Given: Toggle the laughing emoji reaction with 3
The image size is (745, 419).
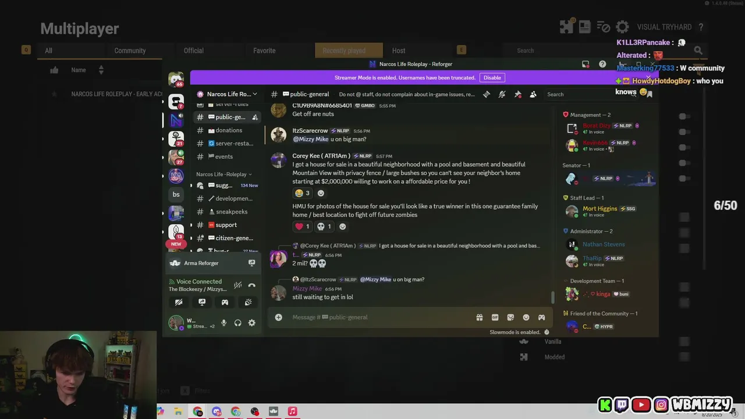Looking at the screenshot, I should click(302, 193).
